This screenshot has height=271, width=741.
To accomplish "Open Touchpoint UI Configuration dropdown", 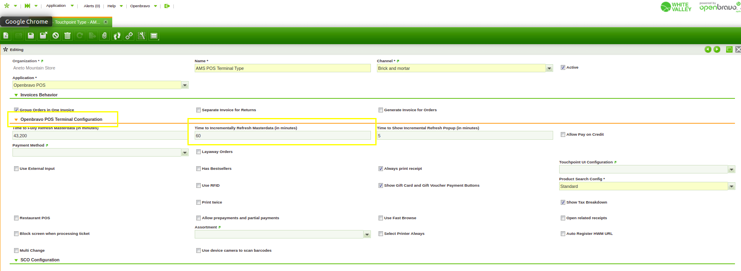I will pos(731,170).
